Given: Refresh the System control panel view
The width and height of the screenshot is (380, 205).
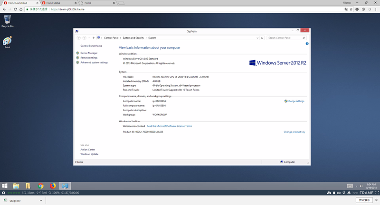Looking at the screenshot, I should [x=262, y=38].
